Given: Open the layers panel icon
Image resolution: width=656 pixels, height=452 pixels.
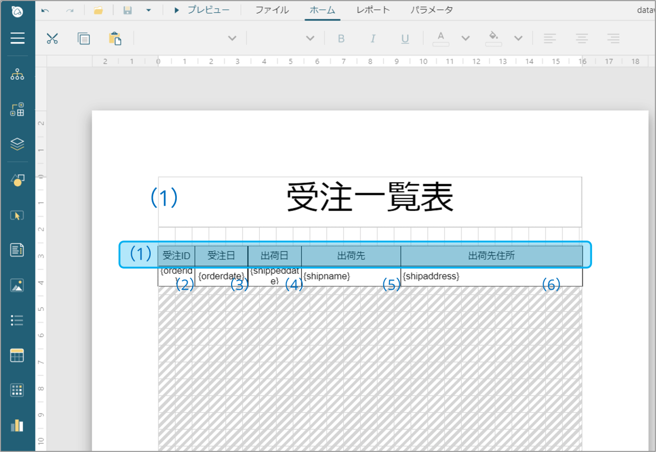Looking at the screenshot, I should tap(17, 144).
